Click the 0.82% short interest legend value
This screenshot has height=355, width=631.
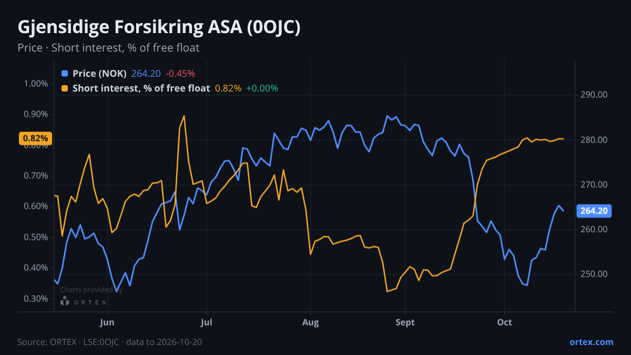[x=228, y=88]
